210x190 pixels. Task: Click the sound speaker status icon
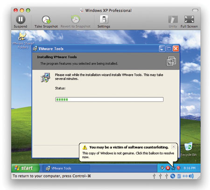[x=191, y=176]
